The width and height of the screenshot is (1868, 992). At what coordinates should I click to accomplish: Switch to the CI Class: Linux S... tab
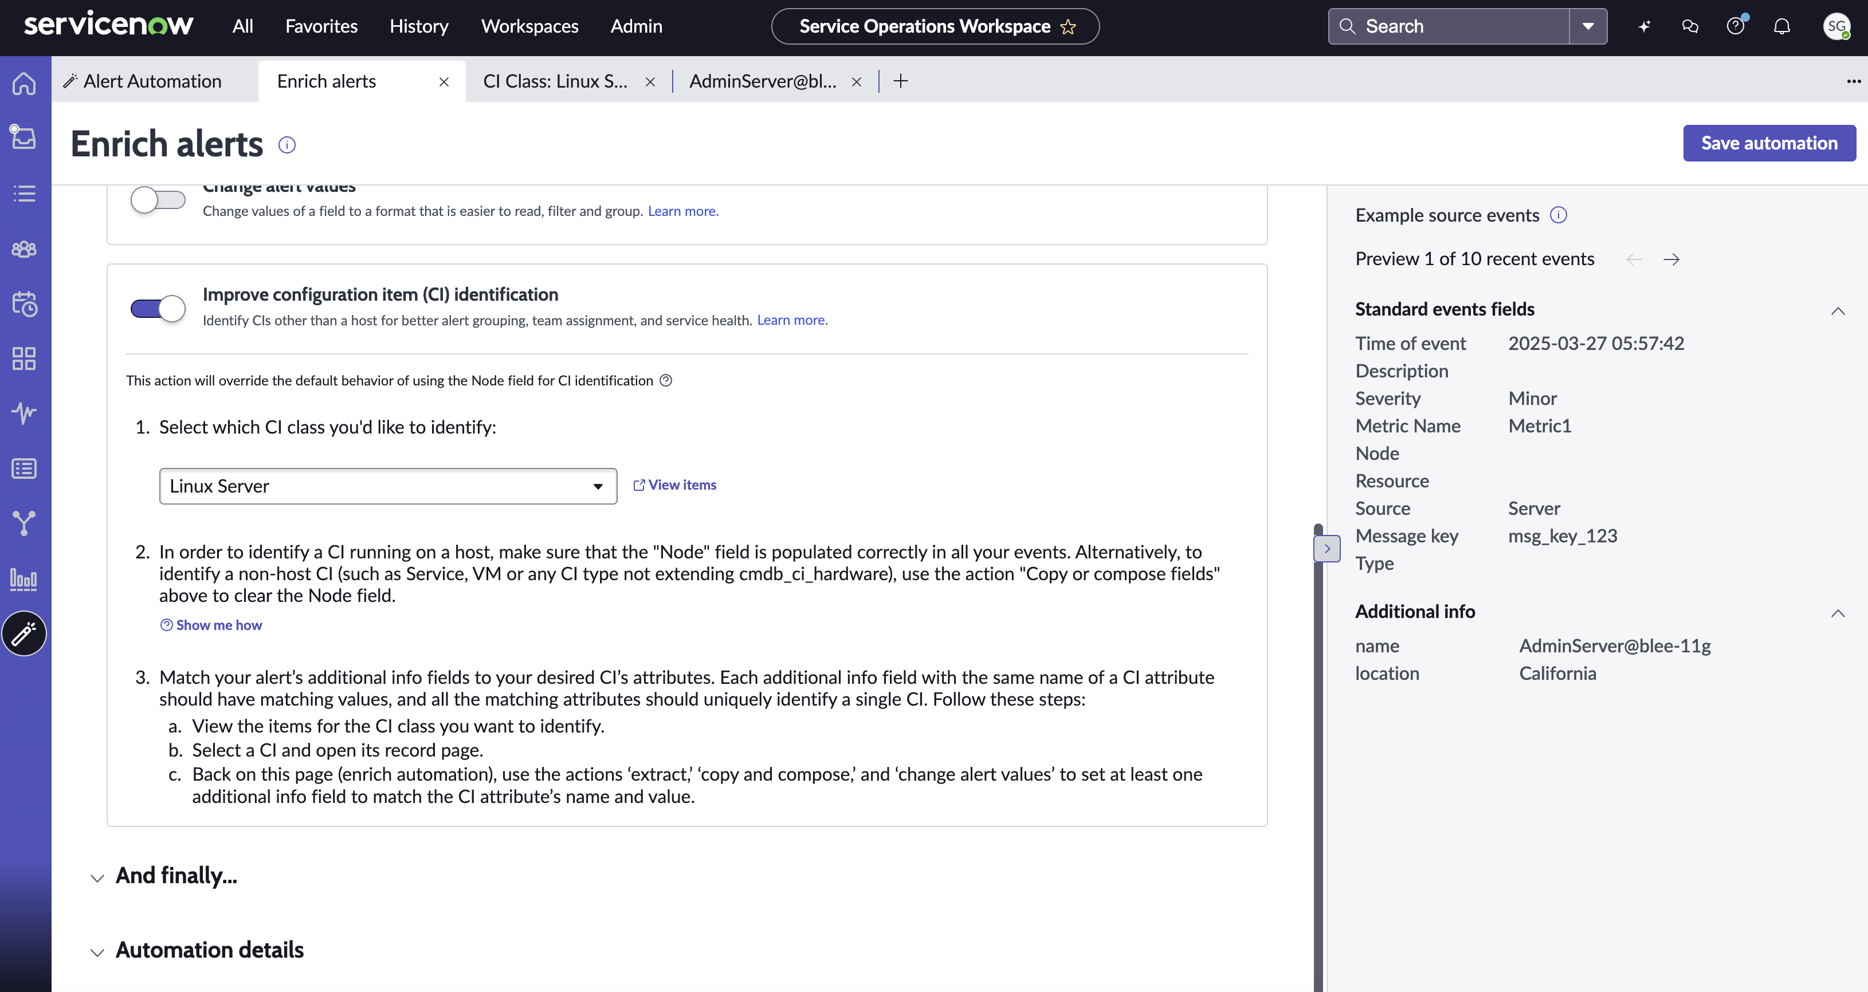[555, 81]
